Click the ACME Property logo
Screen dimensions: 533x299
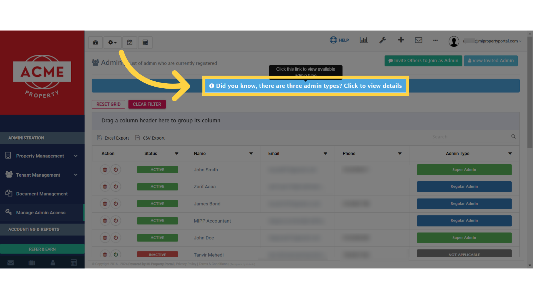click(x=42, y=76)
